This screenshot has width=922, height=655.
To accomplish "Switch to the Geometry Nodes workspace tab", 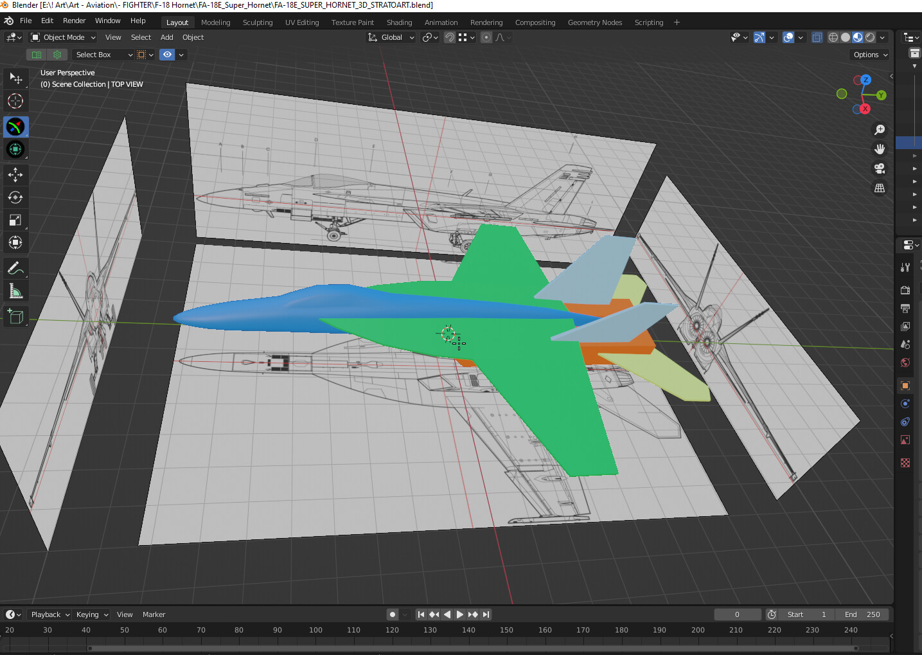I will [595, 22].
